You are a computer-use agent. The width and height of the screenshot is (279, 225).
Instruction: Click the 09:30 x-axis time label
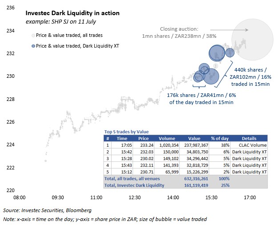(x=58, y=197)
